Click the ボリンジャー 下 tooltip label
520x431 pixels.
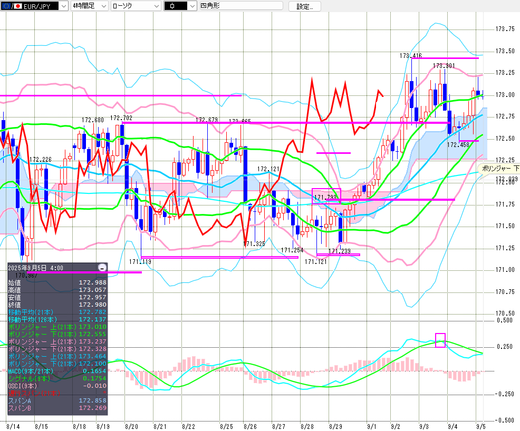coord(500,169)
